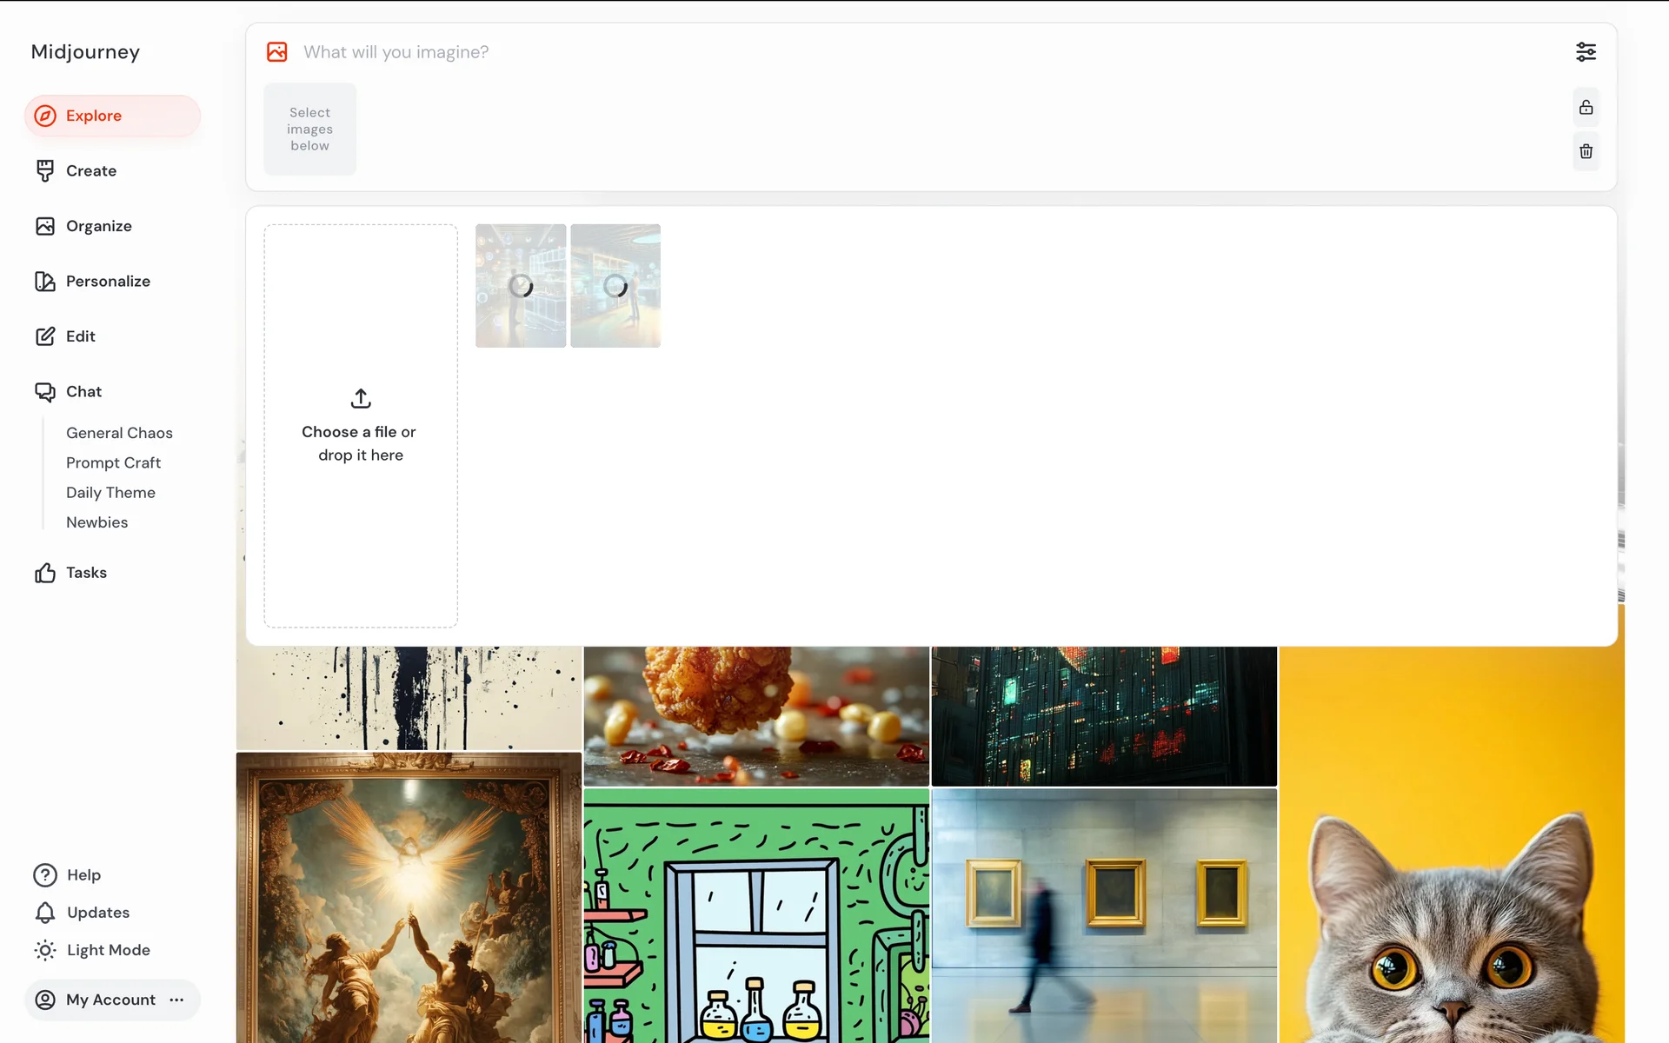Toggle the lock icon for images

click(1586, 108)
